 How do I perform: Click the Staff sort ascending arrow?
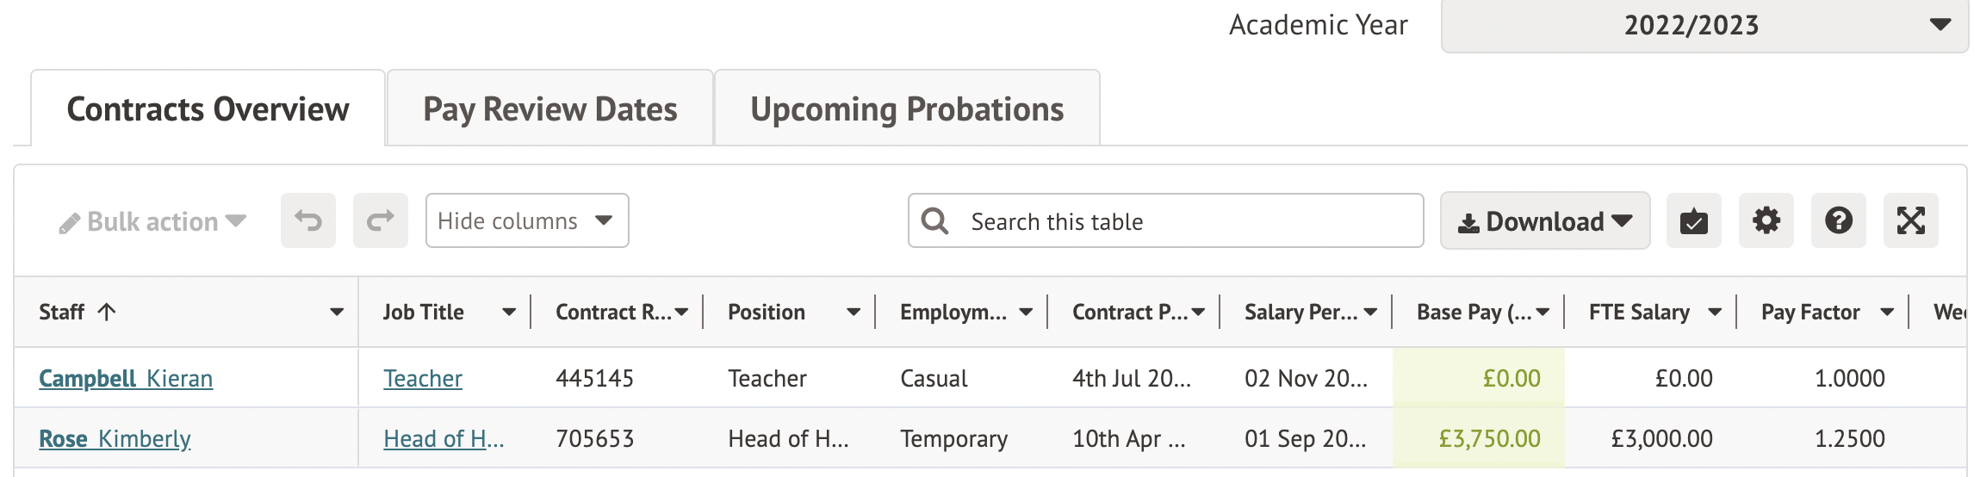107,312
